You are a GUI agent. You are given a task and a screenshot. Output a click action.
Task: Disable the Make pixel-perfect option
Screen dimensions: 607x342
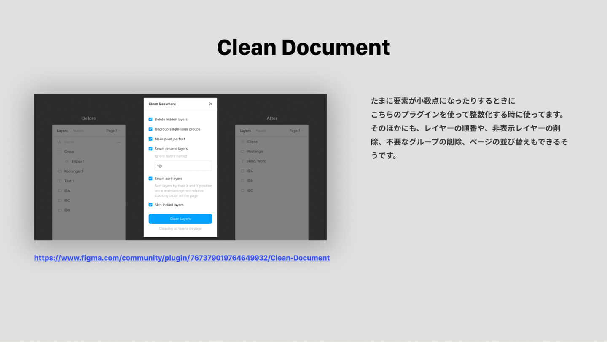point(150,139)
